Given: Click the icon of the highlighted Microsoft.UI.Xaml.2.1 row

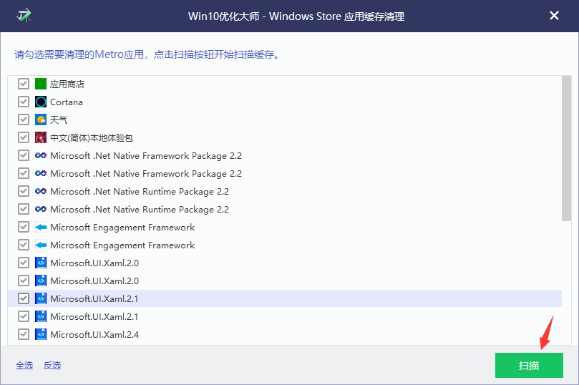Looking at the screenshot, I should (41, 298).
